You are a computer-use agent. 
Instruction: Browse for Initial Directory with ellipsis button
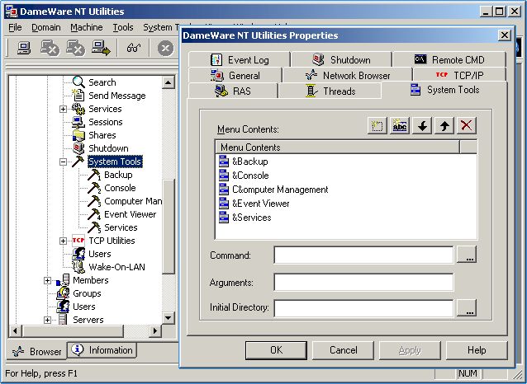pos(467,308)
